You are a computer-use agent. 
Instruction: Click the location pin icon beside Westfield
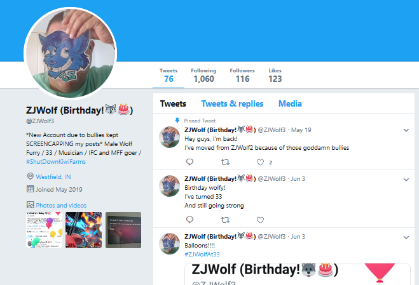pos(30,176)
